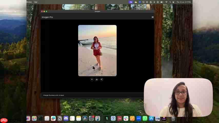Dismiss the image with the X button

tap(92, 79)
